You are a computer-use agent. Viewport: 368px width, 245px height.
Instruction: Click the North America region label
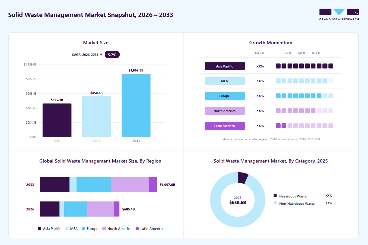coord(225,111)
